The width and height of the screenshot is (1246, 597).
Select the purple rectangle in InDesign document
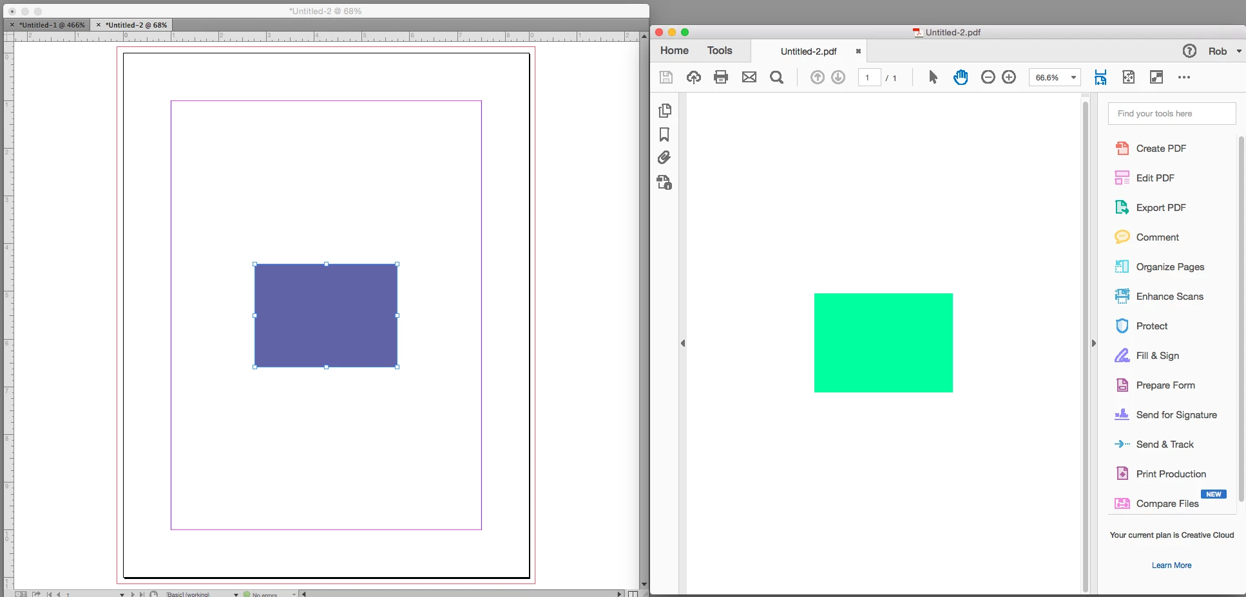click(326, 316)
